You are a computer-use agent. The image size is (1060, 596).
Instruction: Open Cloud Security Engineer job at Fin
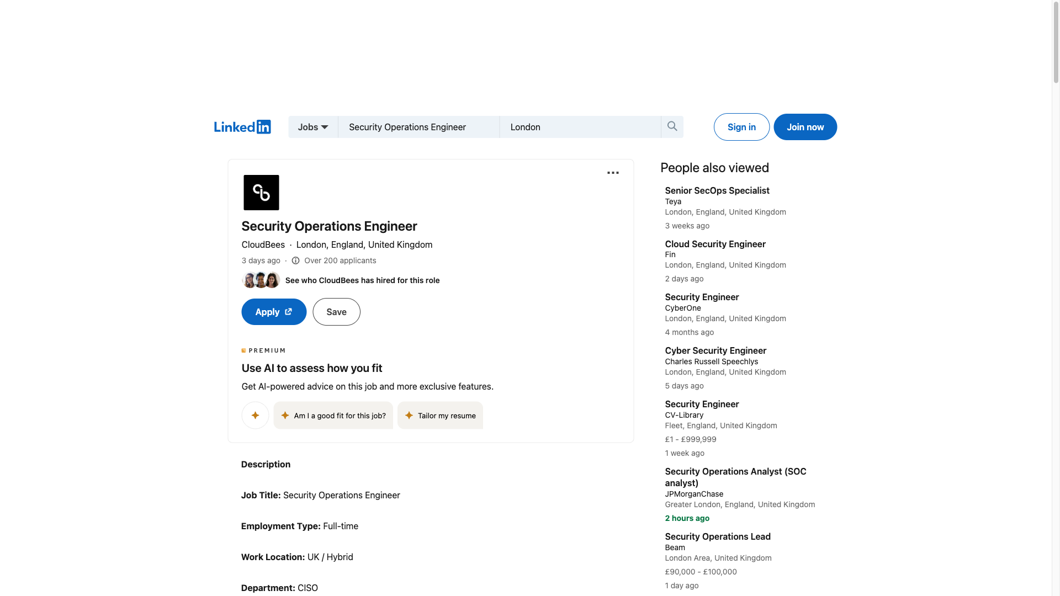[715, 244]
